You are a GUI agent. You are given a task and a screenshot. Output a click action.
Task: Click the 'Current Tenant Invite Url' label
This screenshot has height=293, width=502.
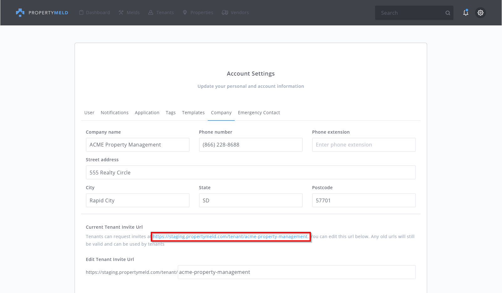[114, 227]
